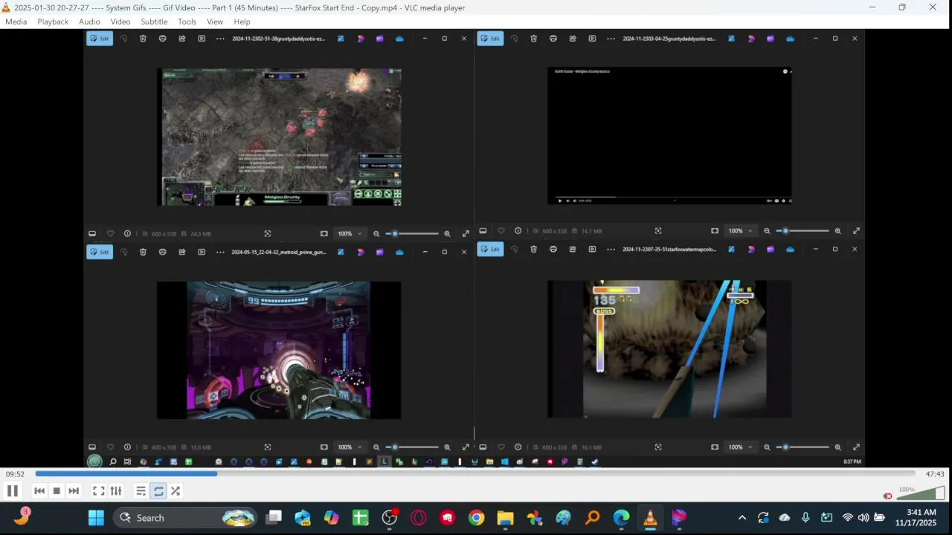Show the VLC playlist
952x535 pixels.
[x=141, y=490]
